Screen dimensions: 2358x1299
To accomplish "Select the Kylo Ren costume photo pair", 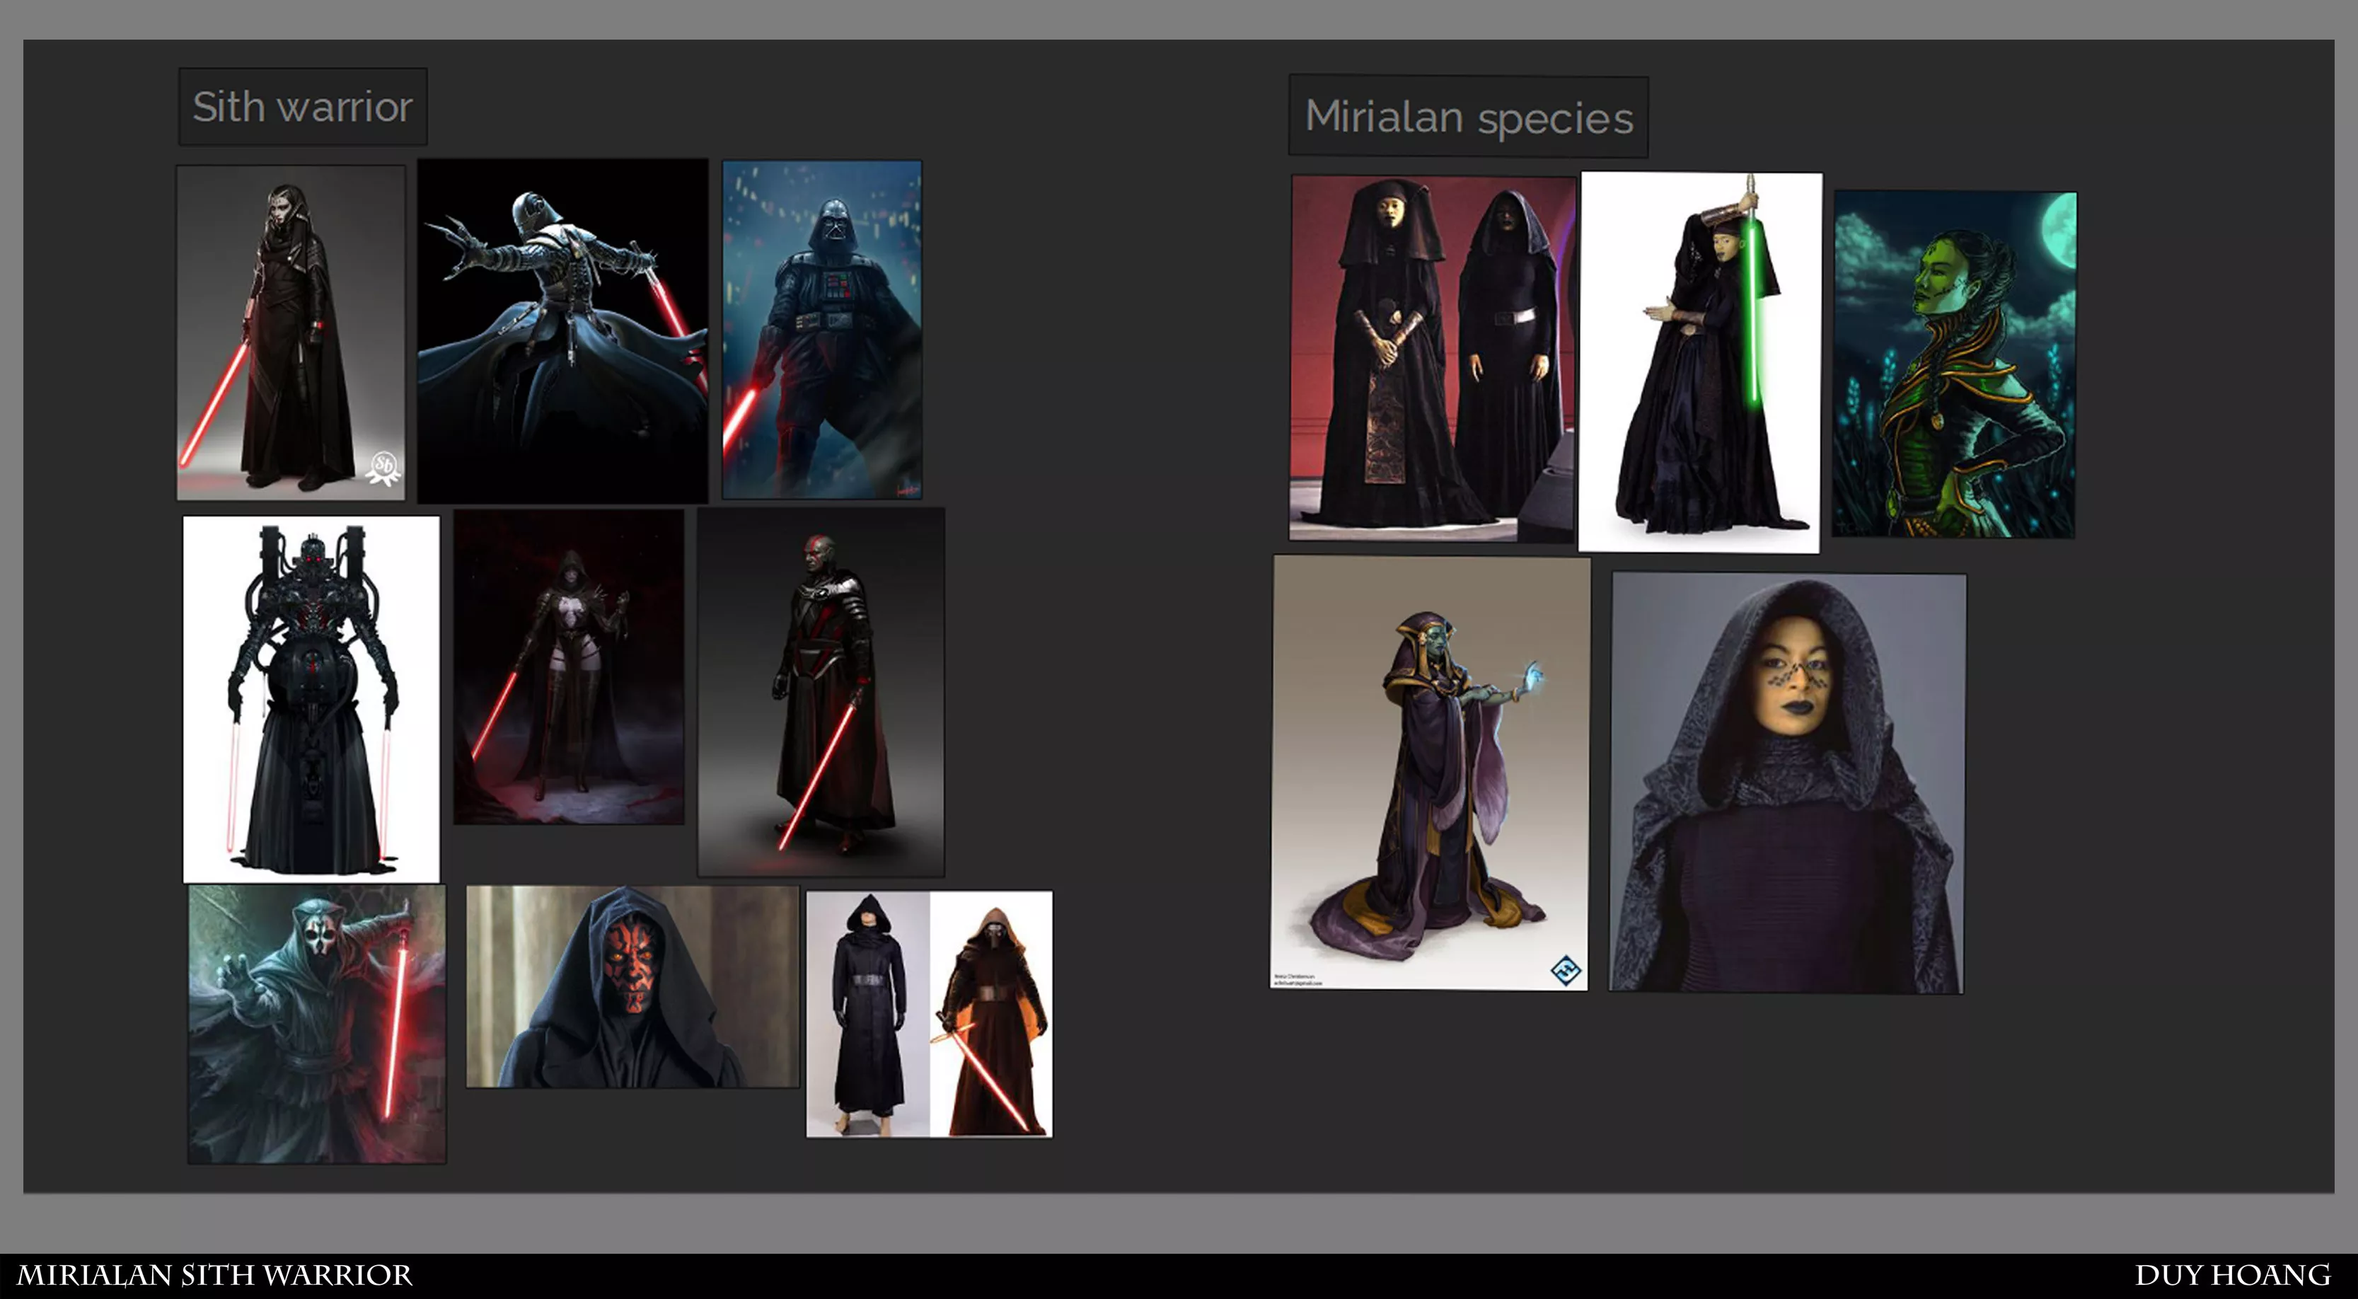I will point(928,1013).
